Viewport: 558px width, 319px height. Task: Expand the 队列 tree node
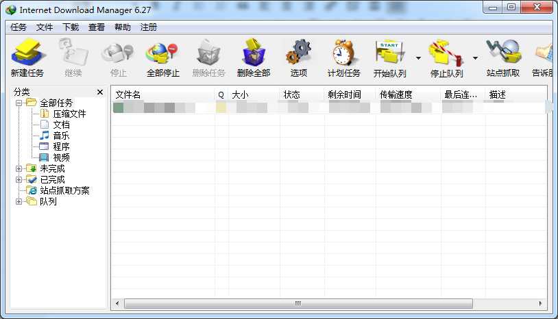[19, 202]
